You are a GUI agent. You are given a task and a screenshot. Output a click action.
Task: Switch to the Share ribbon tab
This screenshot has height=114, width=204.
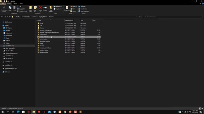(x=15, y=4)
